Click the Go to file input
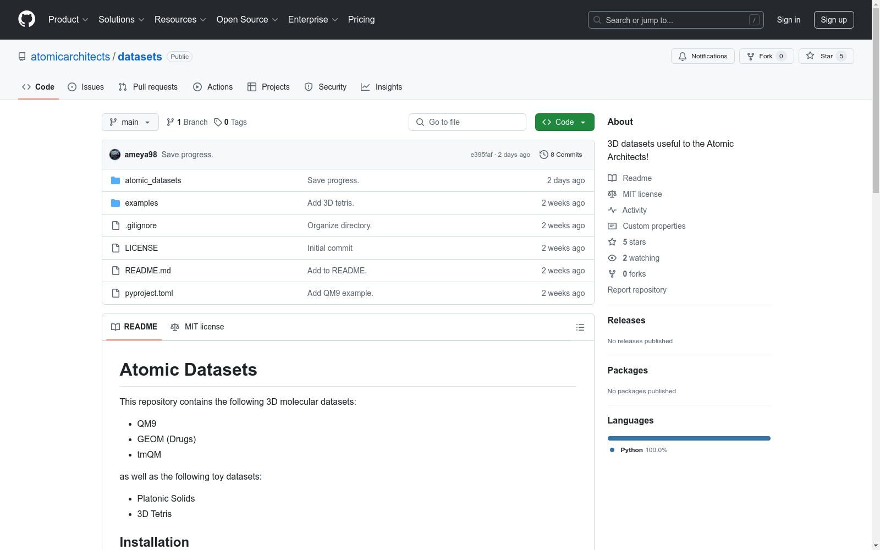Image resolution: width=880 pixels, height=550 pixels. pos(468,122)
